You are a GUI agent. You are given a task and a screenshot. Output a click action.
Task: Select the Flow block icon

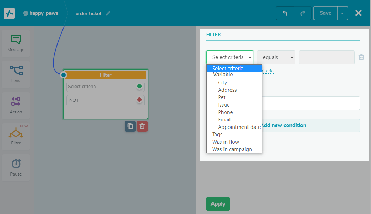(16, 74)
